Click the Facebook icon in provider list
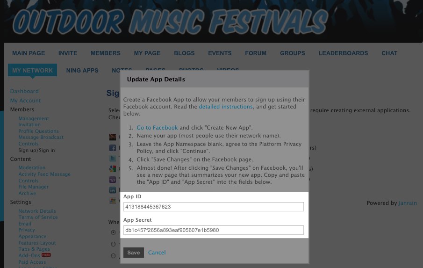Viewport: 423px width, 268px height. click(x=113, y=148)
